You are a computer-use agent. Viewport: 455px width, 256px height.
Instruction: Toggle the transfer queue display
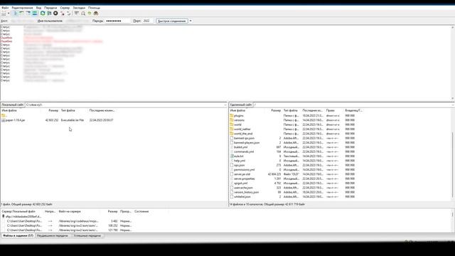click(x=35, y=14)
